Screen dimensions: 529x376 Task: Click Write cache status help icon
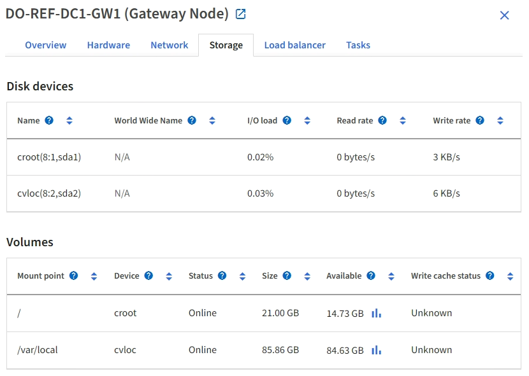coord(489,276)
